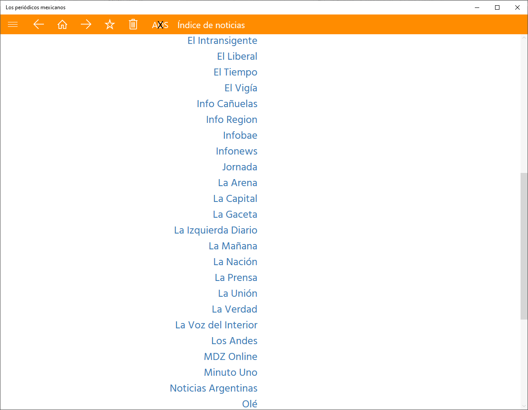Open La Prensa link

pos(236,277)
